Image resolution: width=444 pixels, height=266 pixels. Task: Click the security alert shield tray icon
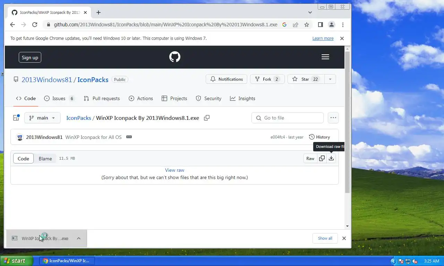coord(401,261)
